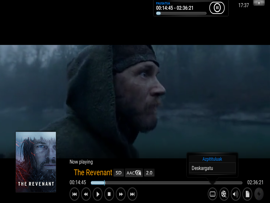270x203 pixels.
Task: Click the Azpitituluak popup header
Action: pos(212,159)
